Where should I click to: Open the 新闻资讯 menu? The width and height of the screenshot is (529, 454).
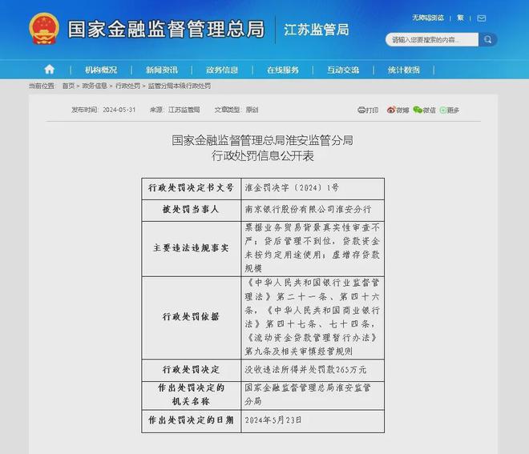pos(162,70)
